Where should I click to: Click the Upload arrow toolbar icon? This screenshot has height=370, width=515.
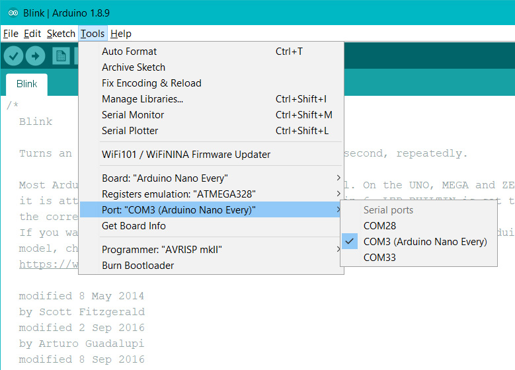click(x=36, y=55)
